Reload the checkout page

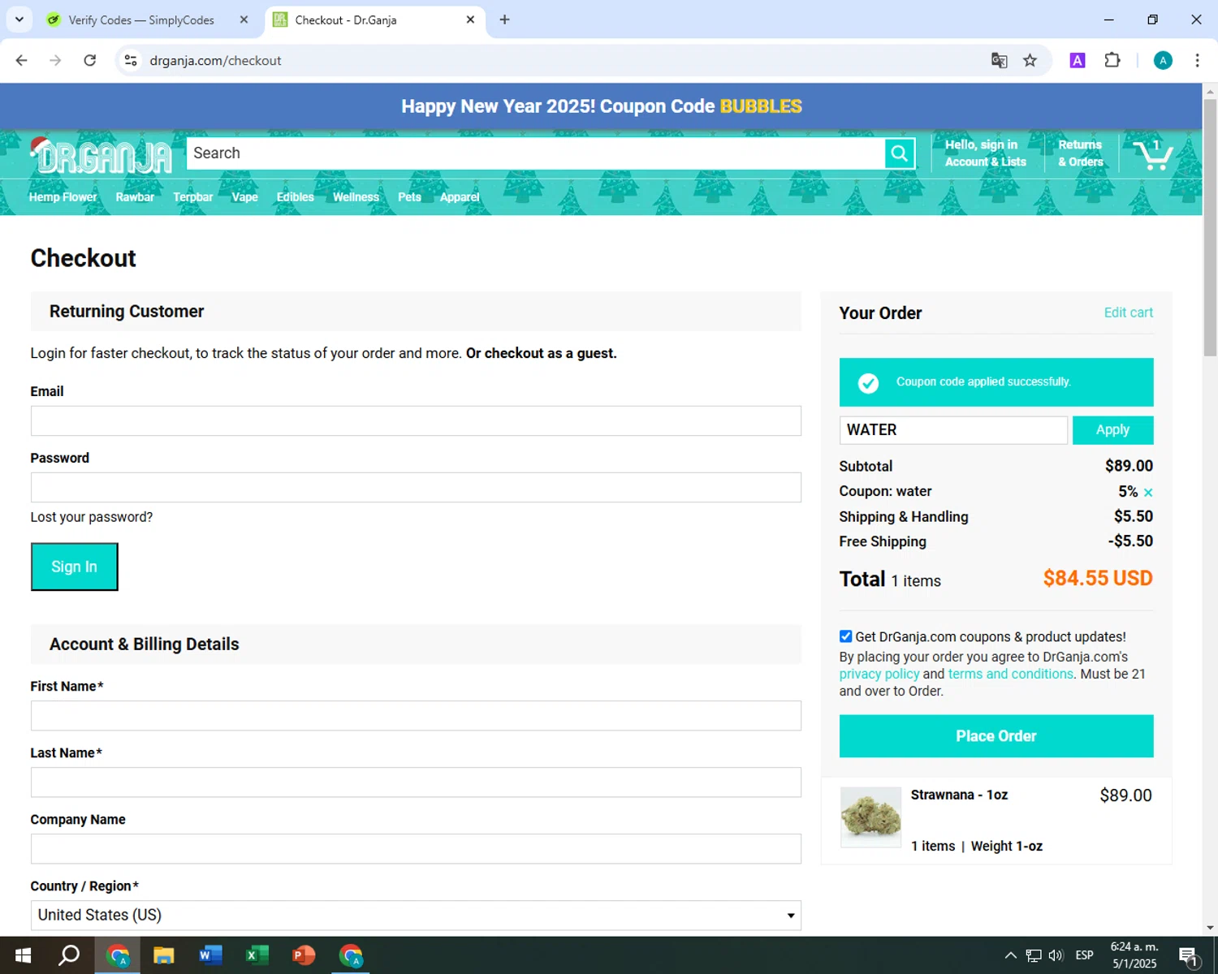click(90, 60)
